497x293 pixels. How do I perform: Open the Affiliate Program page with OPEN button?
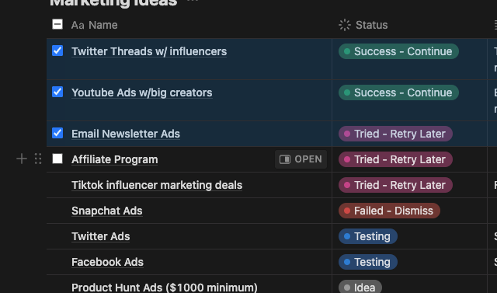click(x=301, y=159)
